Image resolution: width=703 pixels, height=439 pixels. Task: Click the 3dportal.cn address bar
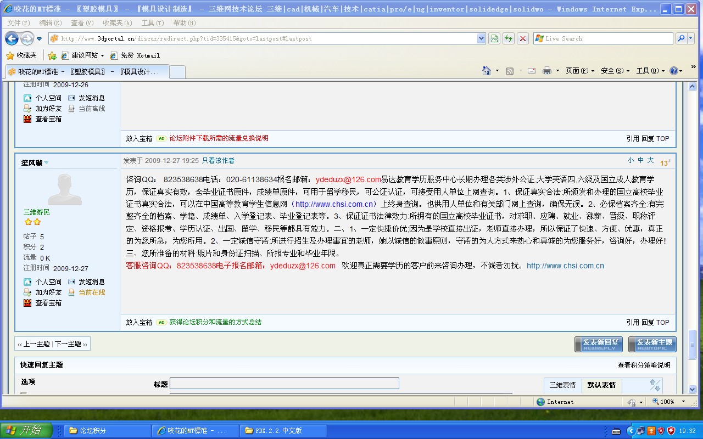263,38
